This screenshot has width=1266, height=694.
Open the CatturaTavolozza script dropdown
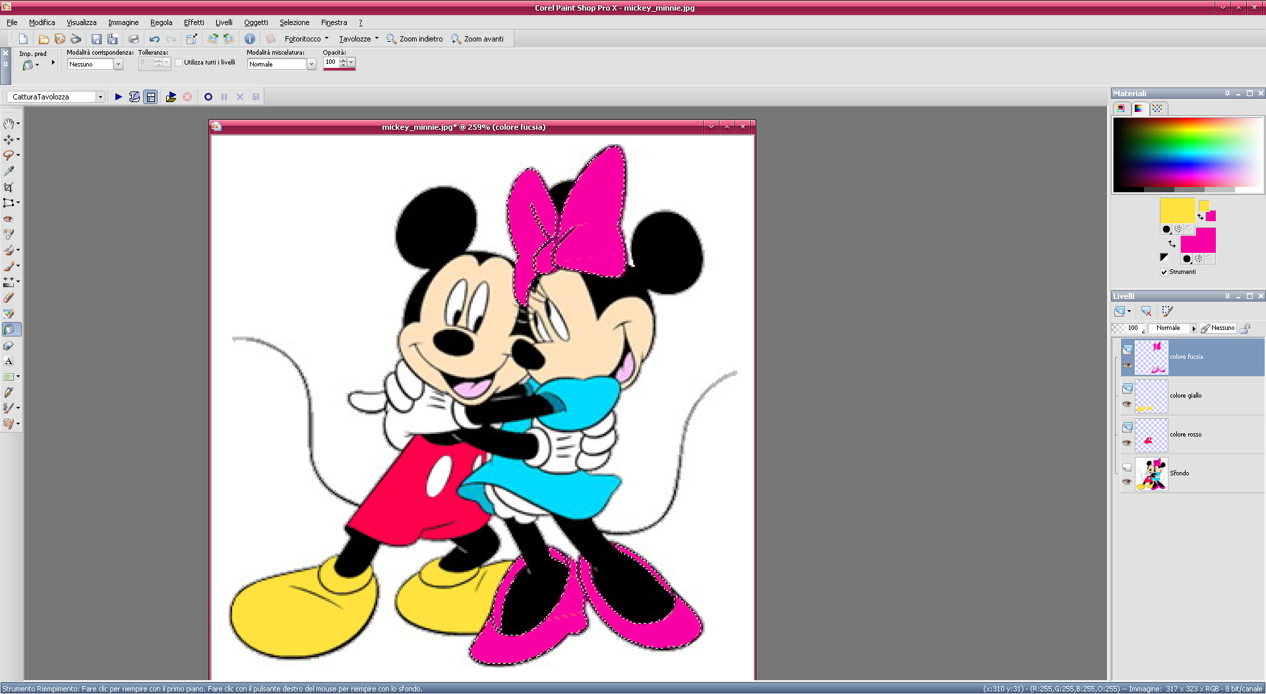coord(100,97)
